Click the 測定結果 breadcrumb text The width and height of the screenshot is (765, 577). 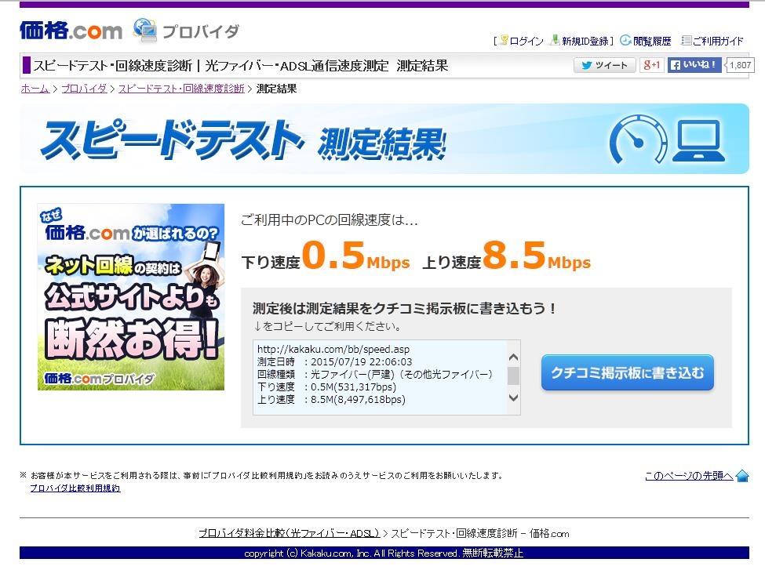coord(277,89)
